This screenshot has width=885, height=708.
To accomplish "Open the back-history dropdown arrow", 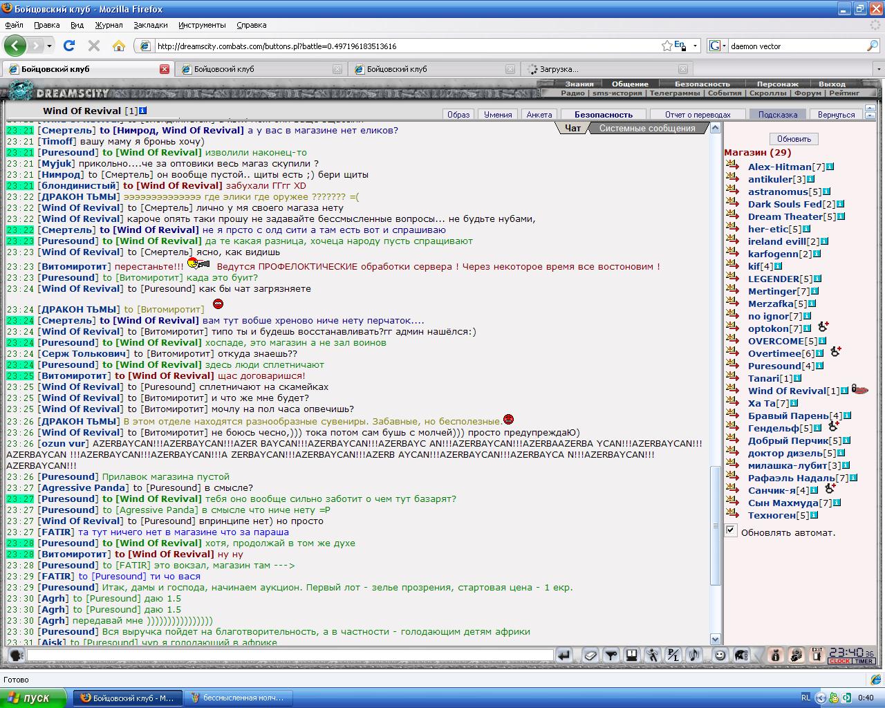I will click(x=49, y=46).
